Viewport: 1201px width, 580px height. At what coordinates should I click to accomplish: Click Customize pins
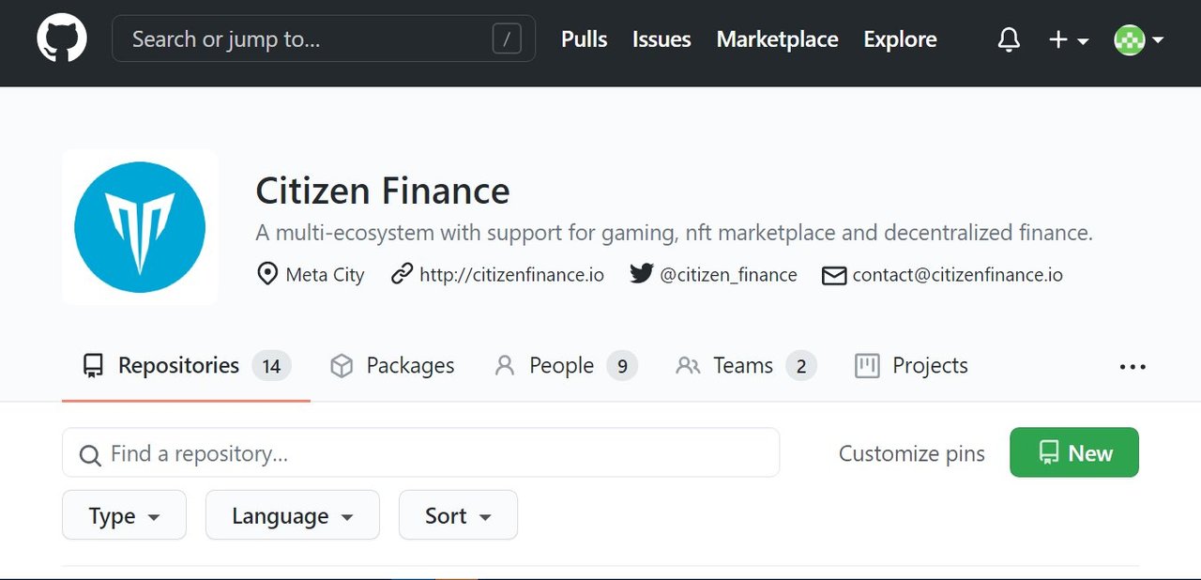(x=912, y=454)
